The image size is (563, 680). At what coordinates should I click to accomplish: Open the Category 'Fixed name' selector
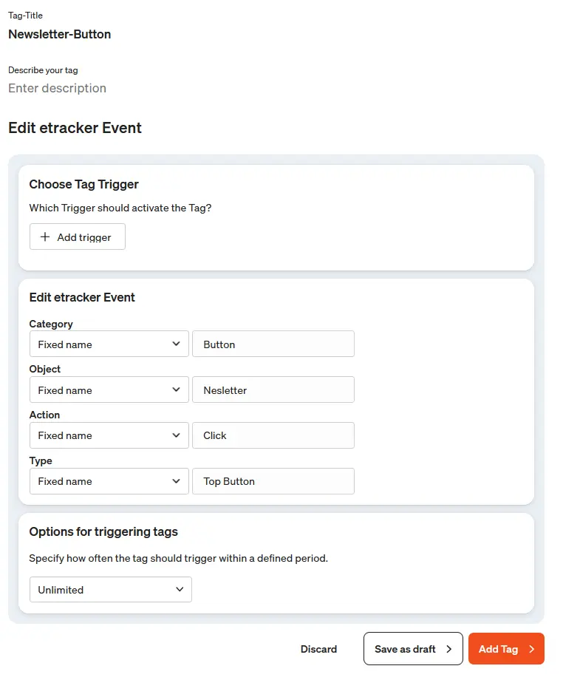pyautogui.click(x=109, y=344)
